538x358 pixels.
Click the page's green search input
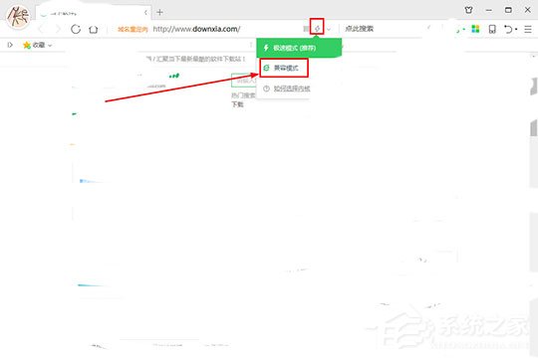click(x=244, y=81)
